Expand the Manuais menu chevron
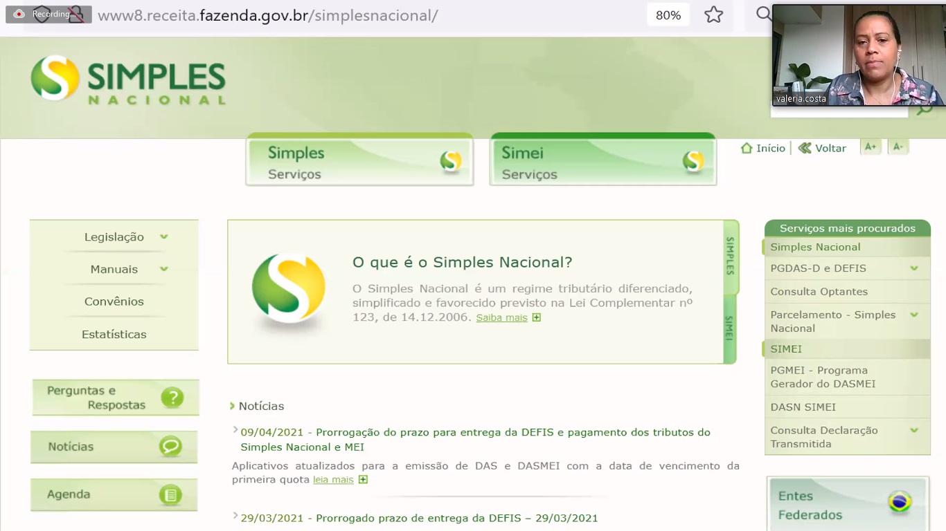Viewport: 946px width, 531px height. point(164,269)
